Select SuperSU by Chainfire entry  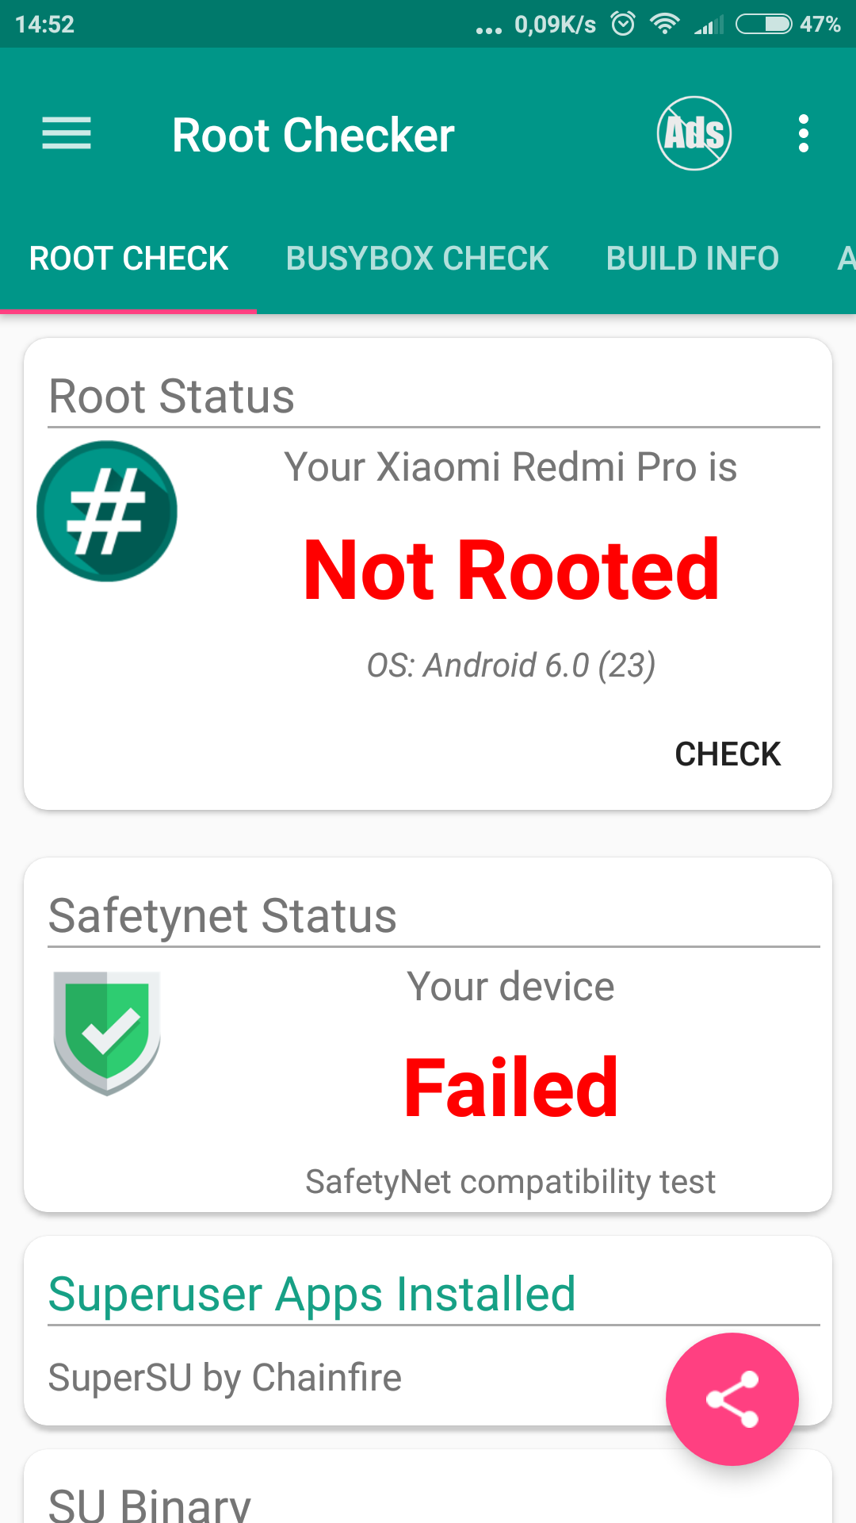[x=225, y=1378]
